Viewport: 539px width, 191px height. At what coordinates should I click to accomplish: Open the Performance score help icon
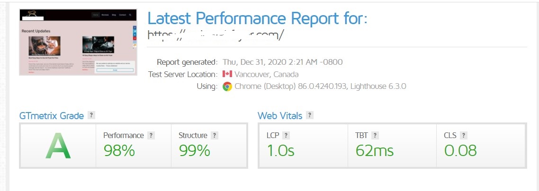(x=151, y=135)
